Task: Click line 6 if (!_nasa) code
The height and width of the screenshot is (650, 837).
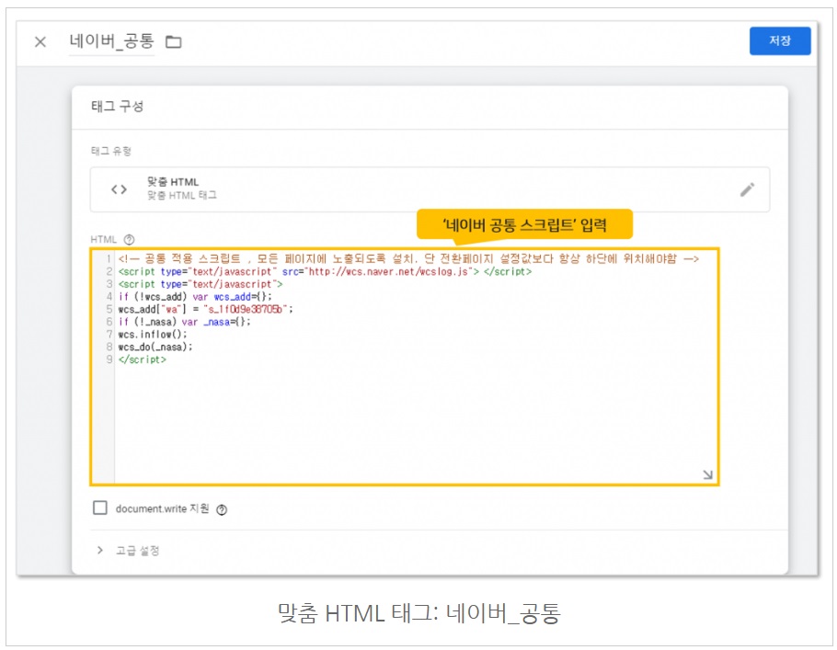Action: pyautogui.click(x=184, y=322)
